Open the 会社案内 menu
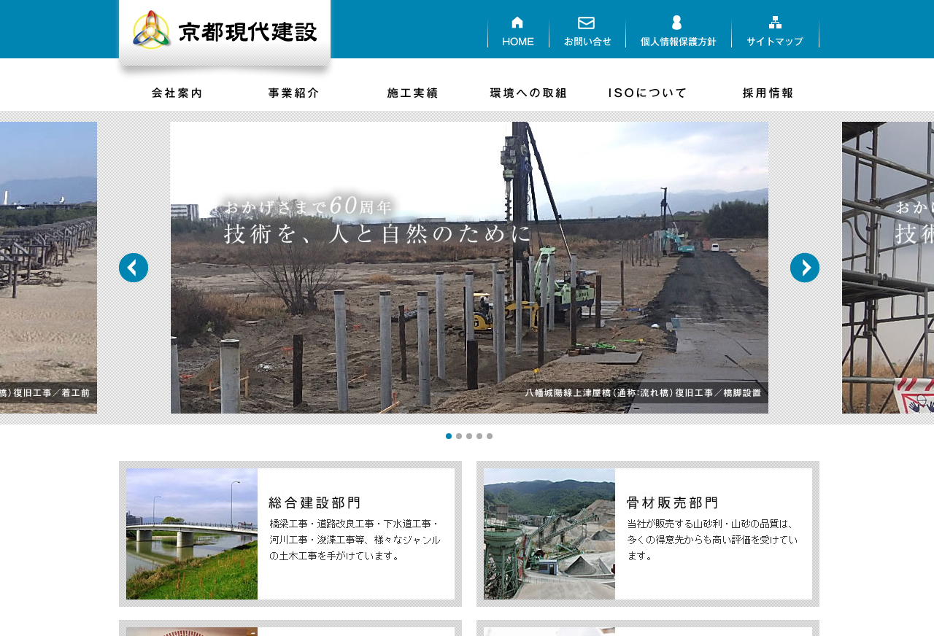This screenshot has height=636, width=934. (x=177, y=93)
